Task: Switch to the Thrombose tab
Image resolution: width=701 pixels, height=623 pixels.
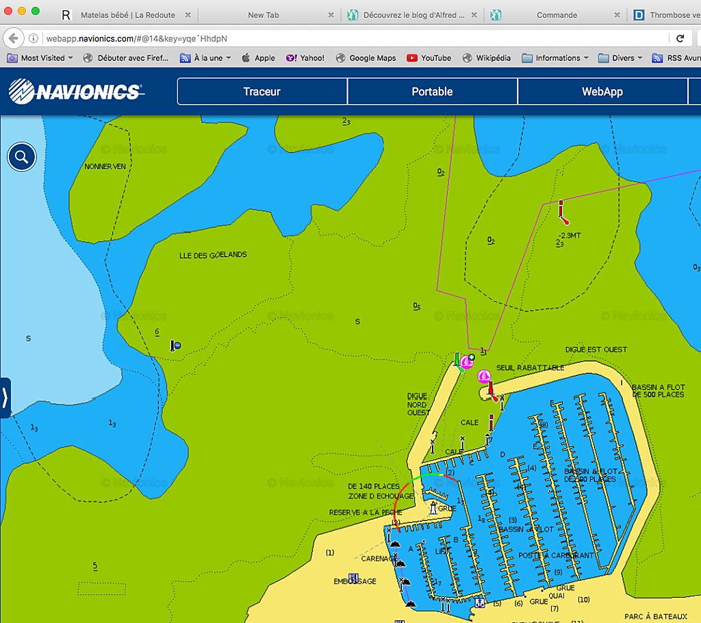Action: click(x=665, y=15)
